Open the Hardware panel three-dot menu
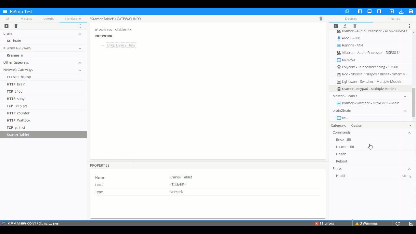The width and height of the screenshot is (416, 234). pos(80,26)
